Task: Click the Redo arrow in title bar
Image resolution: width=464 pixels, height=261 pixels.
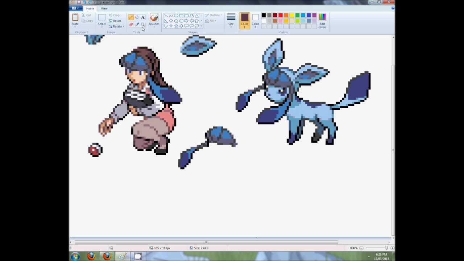Action: 90,2
